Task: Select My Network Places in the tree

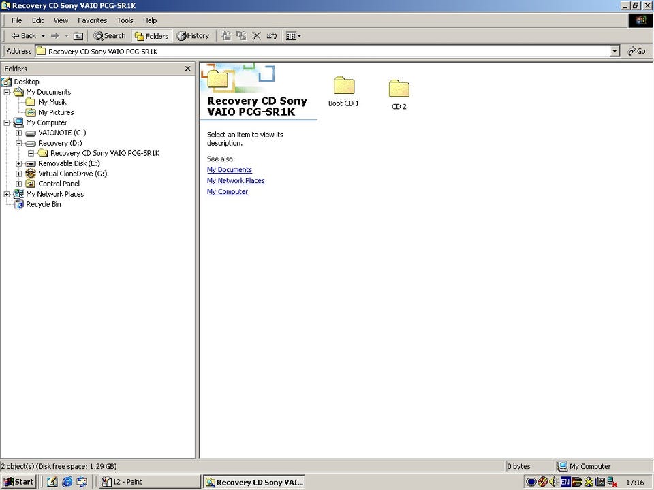Action: coord(54,194)
